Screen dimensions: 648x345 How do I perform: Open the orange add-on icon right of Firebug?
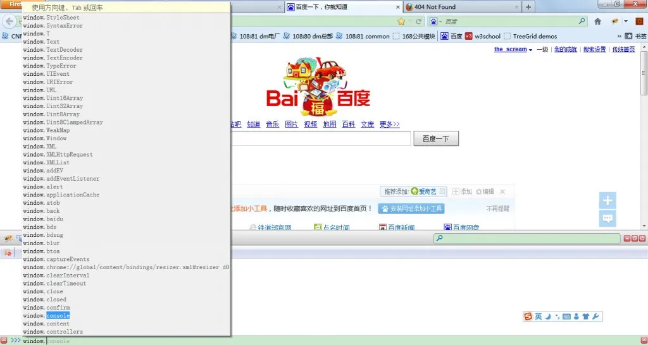click(639, 21)
